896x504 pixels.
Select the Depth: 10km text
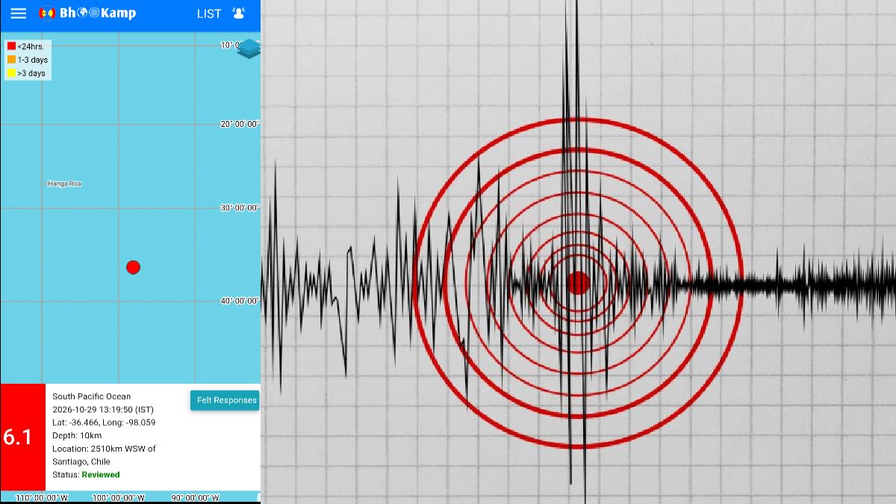[x=77, y=435]
